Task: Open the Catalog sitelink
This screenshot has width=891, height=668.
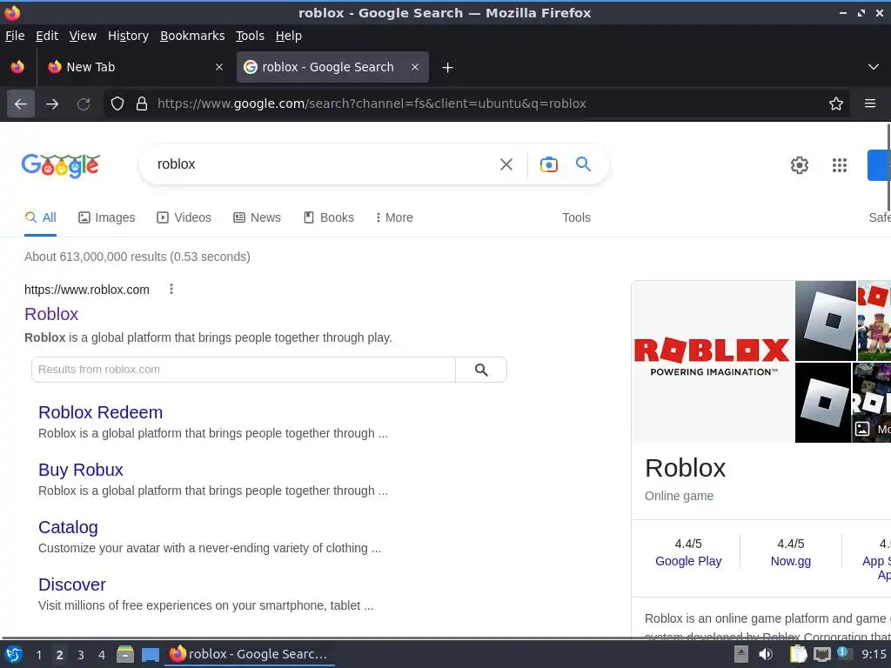Action: pyautogui.click(x=68, y=527)
